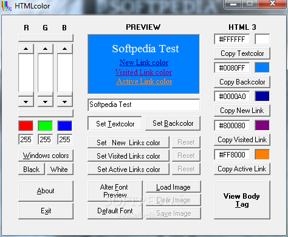Click Active Link color preview link

pos(144,81)
